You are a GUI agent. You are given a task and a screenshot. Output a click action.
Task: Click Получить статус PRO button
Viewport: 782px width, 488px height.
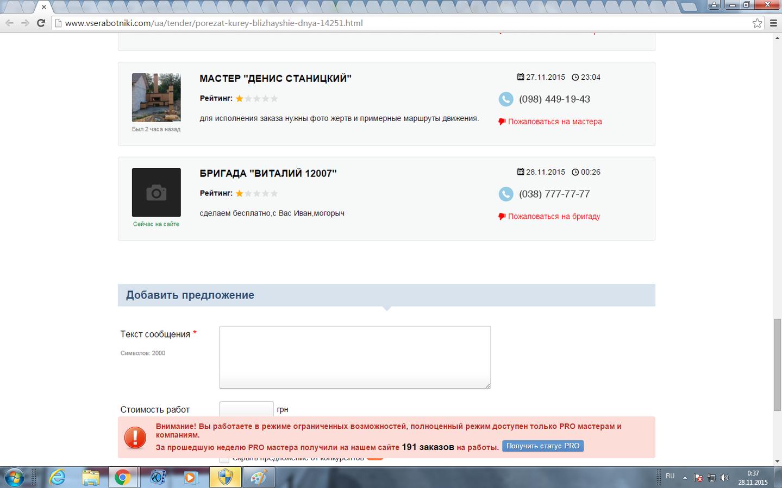pos(543,446)
